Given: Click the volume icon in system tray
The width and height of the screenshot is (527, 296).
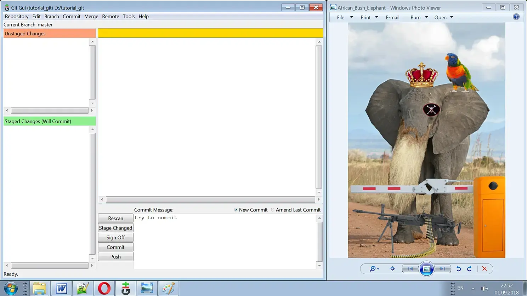Looking at the screenshot, I should click(x=484, y=289).
